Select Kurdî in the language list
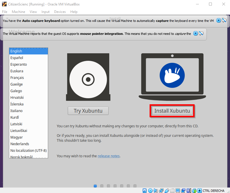The height and width of the screenshot is (193, 230). click(29, 117)
